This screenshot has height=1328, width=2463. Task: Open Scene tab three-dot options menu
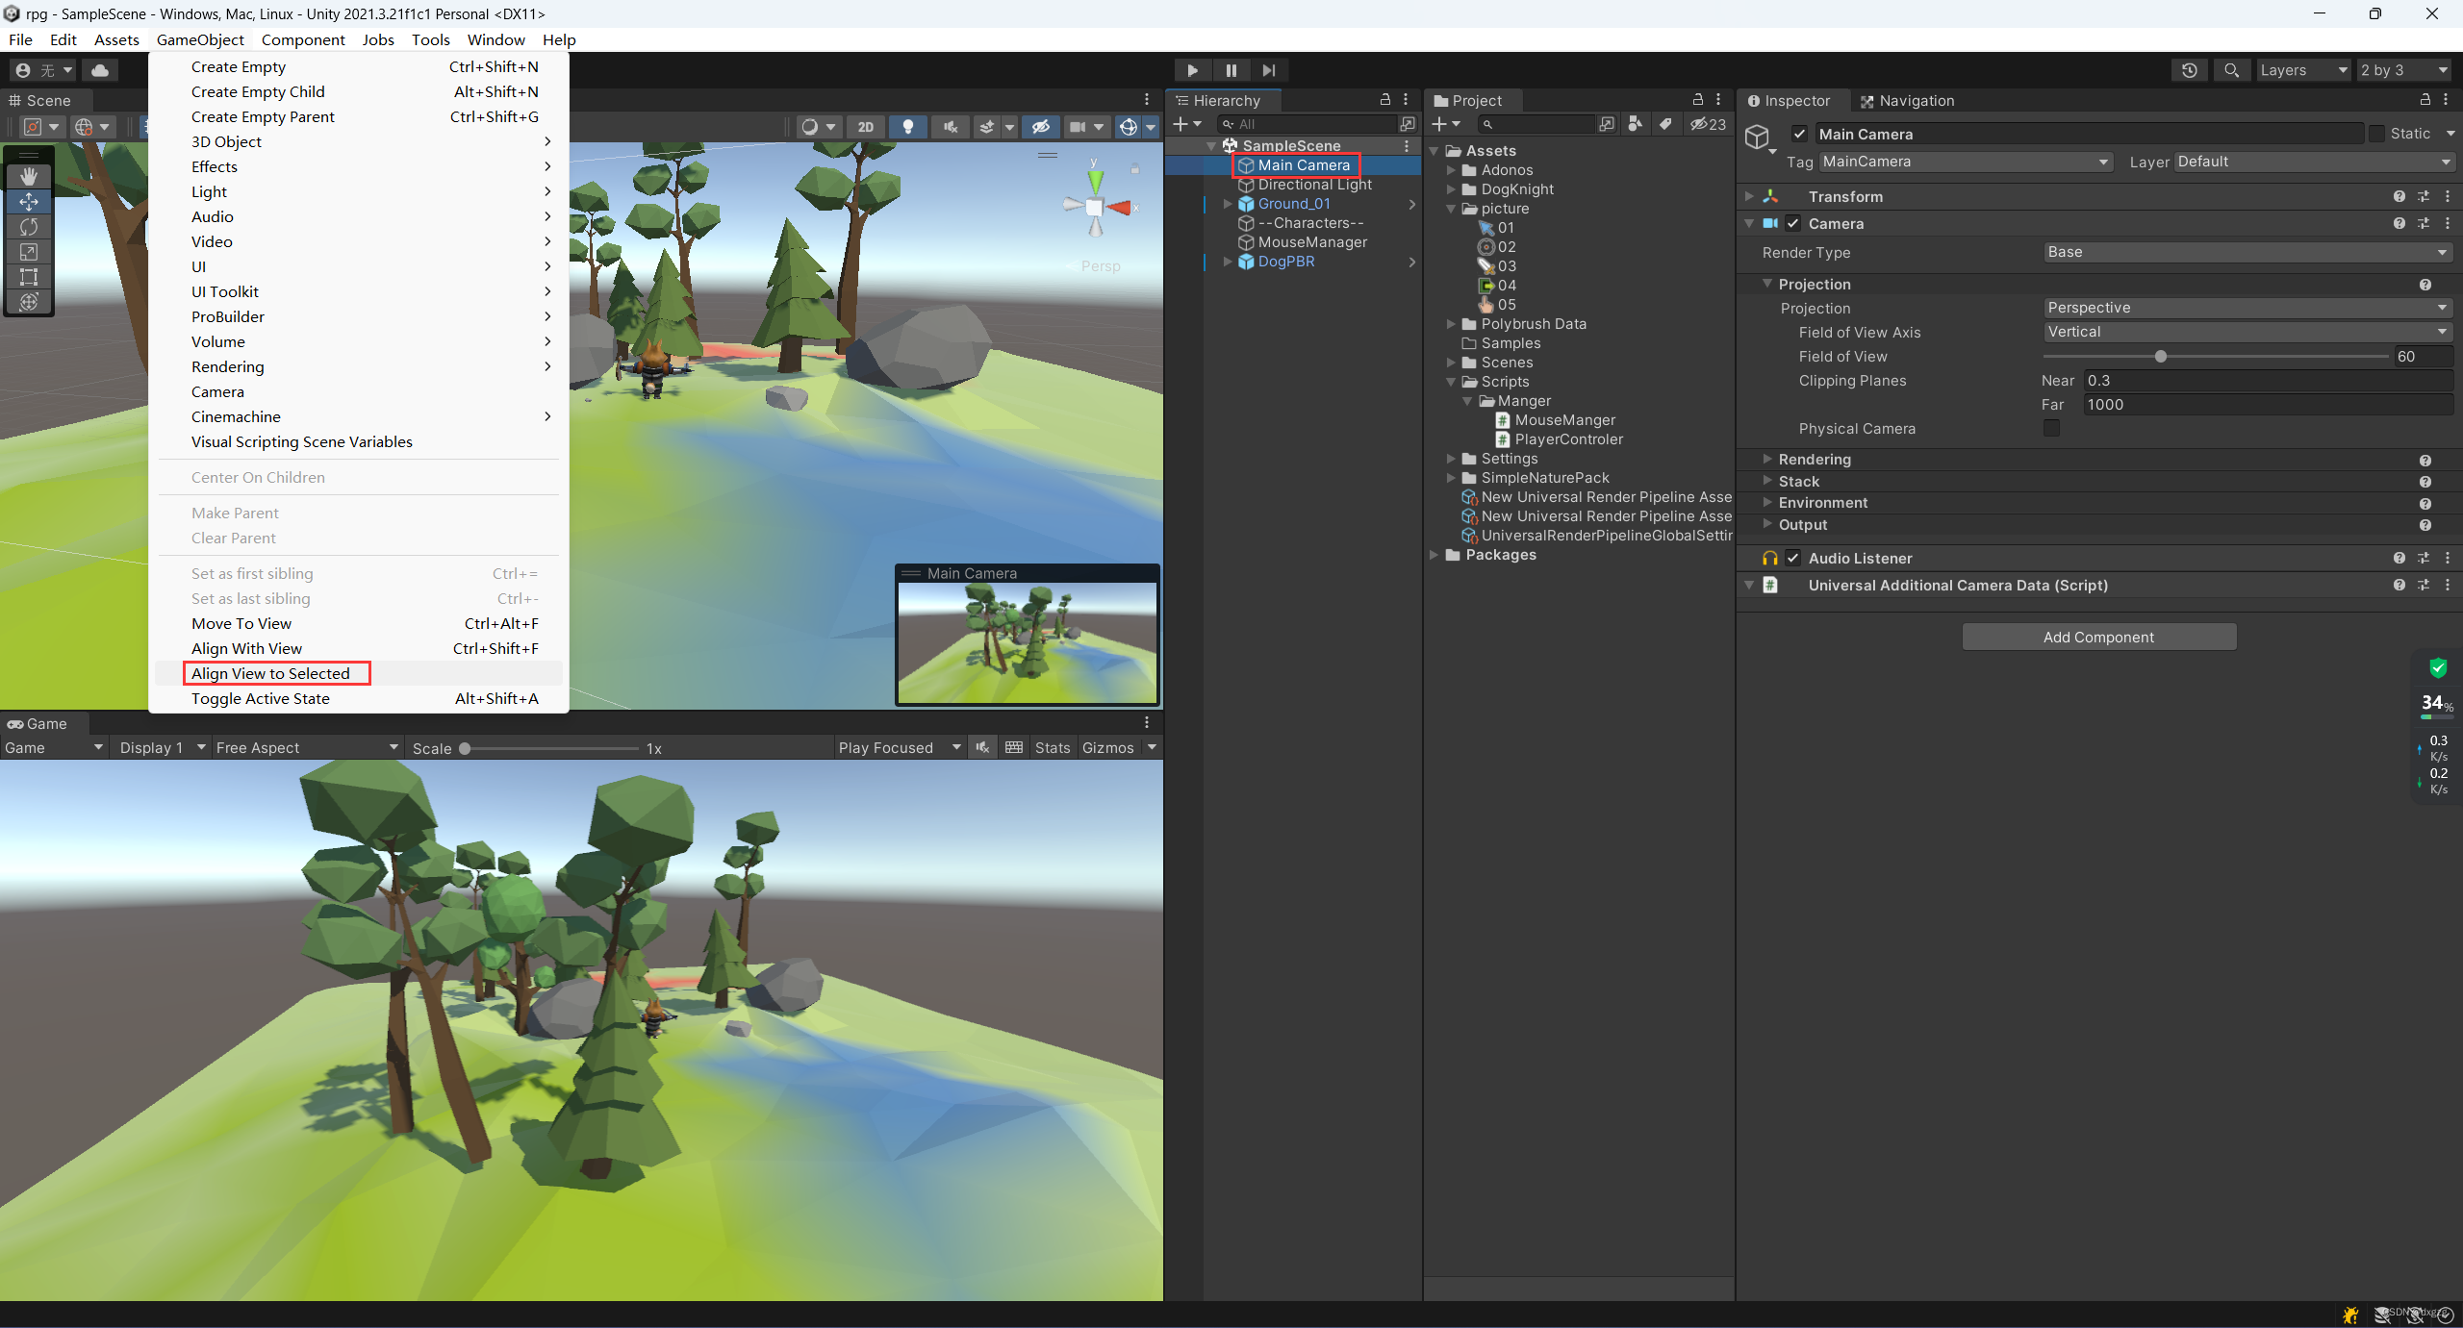pos(1147,100)
